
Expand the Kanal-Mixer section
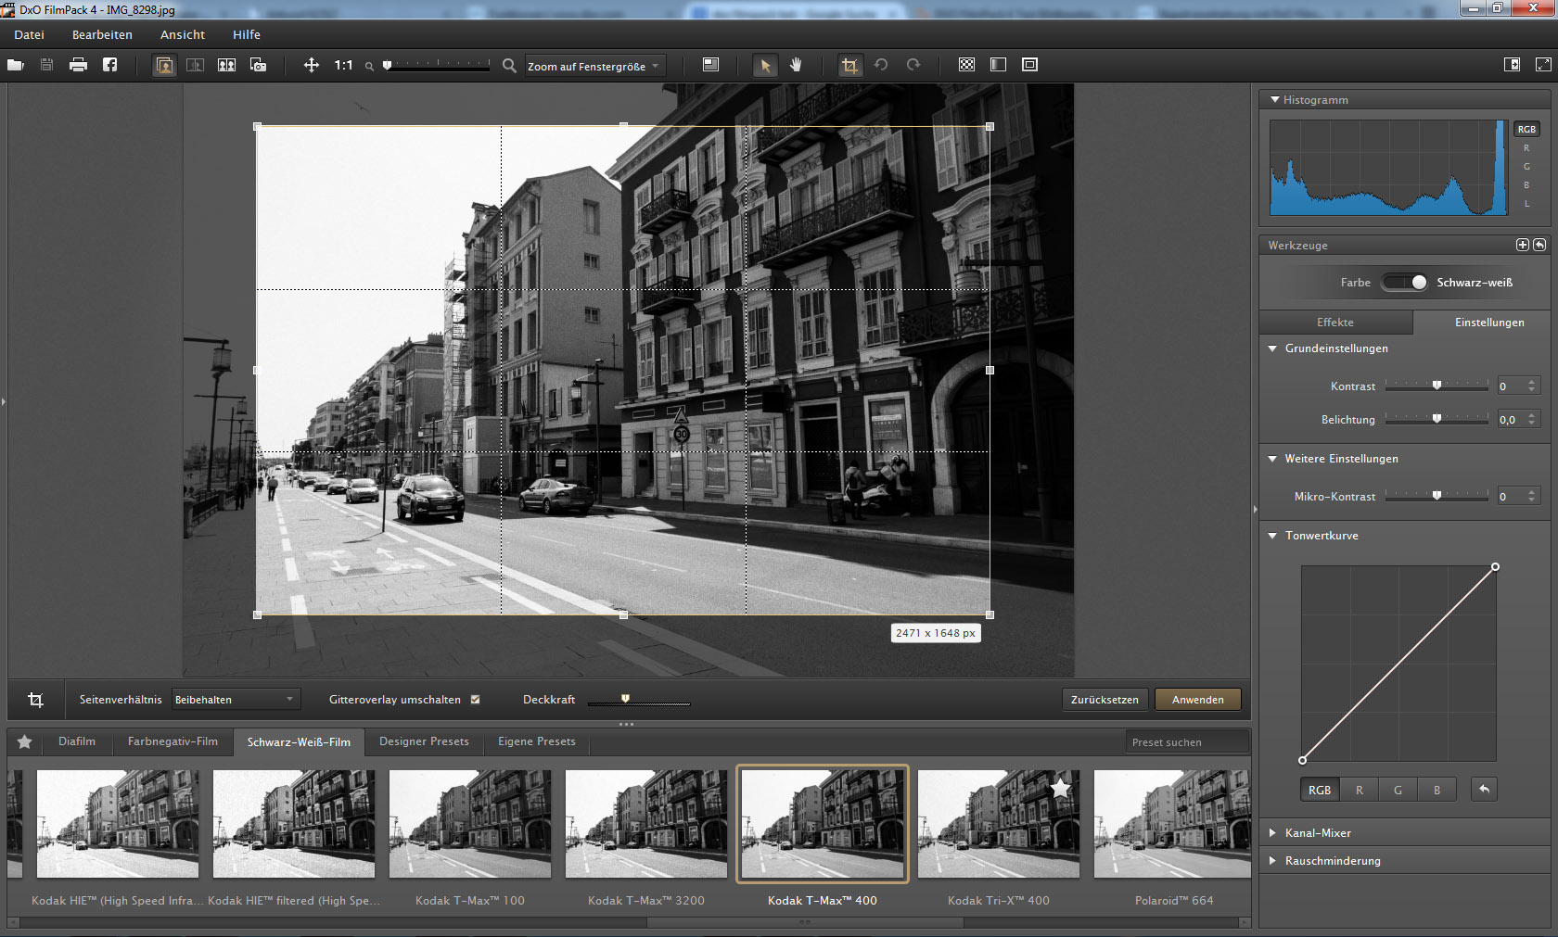(x=1318, y=833)
